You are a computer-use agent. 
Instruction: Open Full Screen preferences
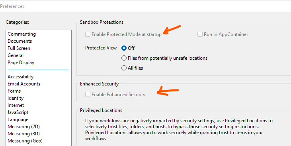[x=19, y=48]
